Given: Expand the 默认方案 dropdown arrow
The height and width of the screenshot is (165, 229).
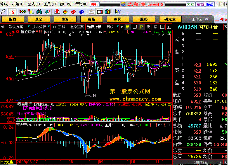Looking at the screenshot, I should coord(29,27).
